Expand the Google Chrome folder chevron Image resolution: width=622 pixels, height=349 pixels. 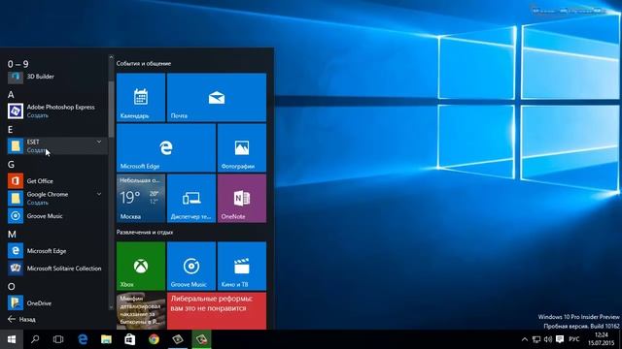(x=99, y=194)
